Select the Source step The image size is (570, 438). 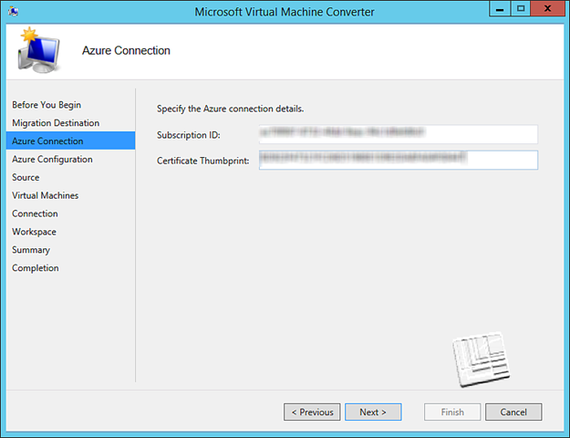click(26, 178)
